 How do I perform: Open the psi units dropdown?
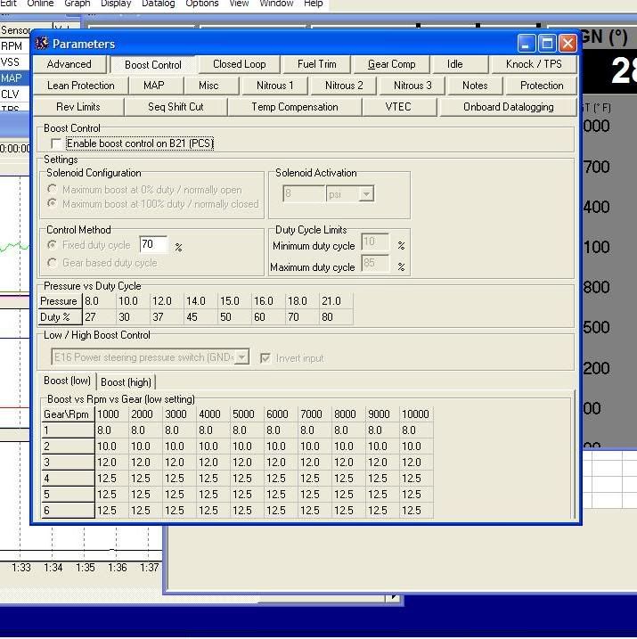[x=365, y=194]
